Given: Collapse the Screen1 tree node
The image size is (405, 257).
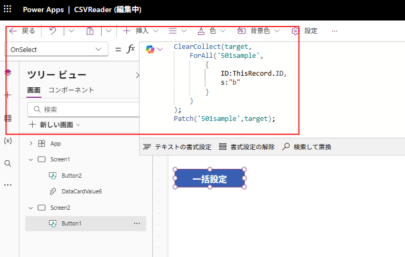Looking at the screenshot, I should coord(31,159).
